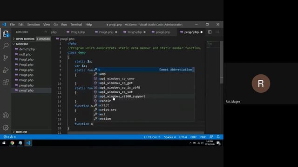Screen dimensions: 298x167
Task: Open the Accounts icon in activity bar
Action: pos(6,116)
